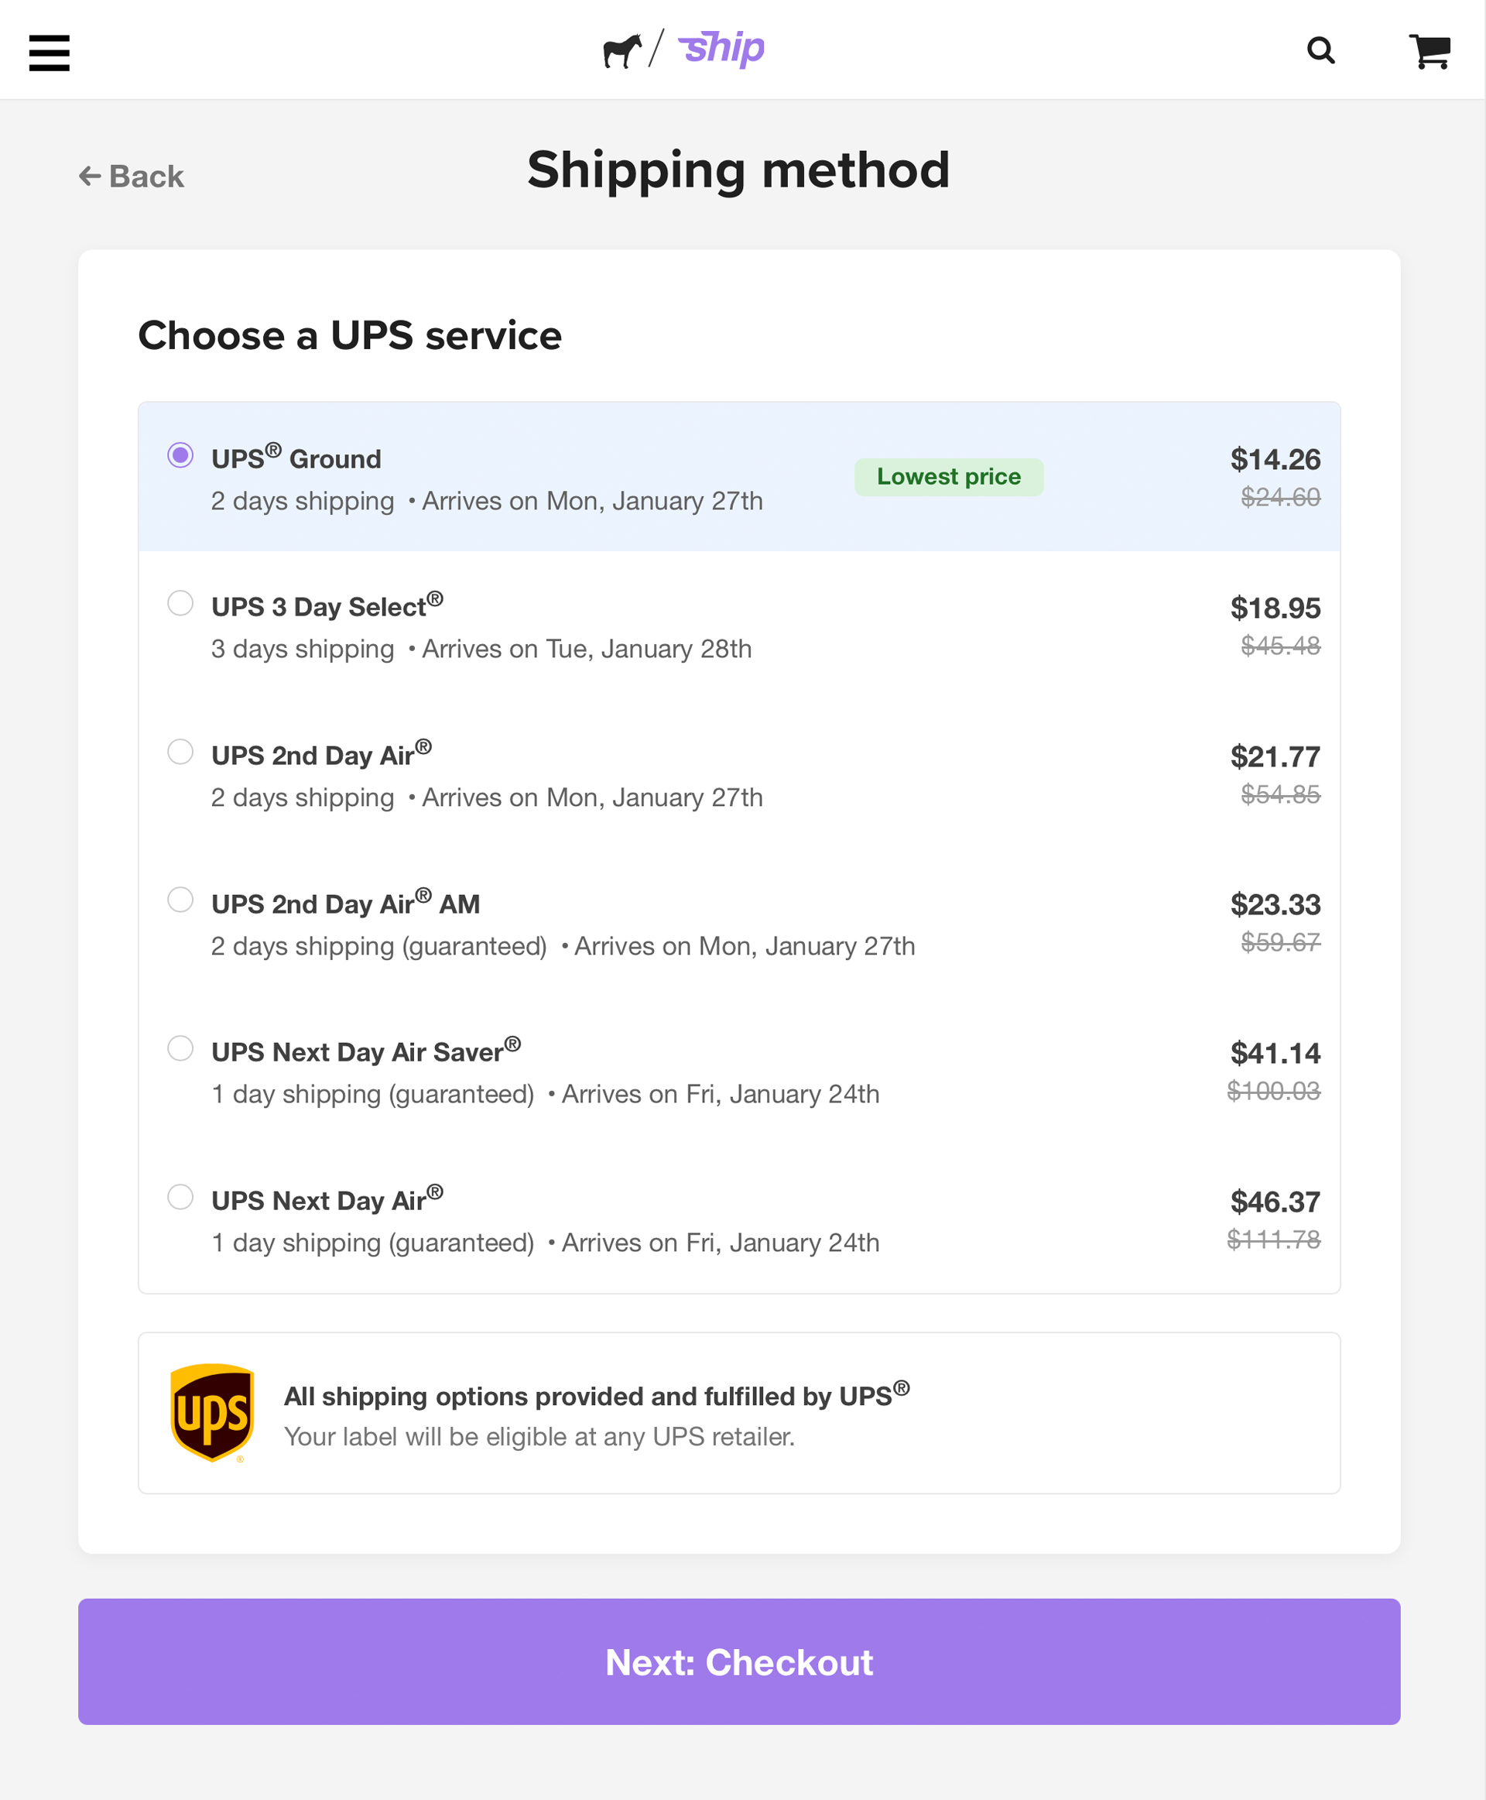Image resolution: width=1486 pixels, height=1800 pixels.
Task: Click the $14.26 UPS Ground price
Action: coord(1276,459)
